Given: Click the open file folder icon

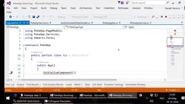Looking at the screenshot, I should 29,17.
